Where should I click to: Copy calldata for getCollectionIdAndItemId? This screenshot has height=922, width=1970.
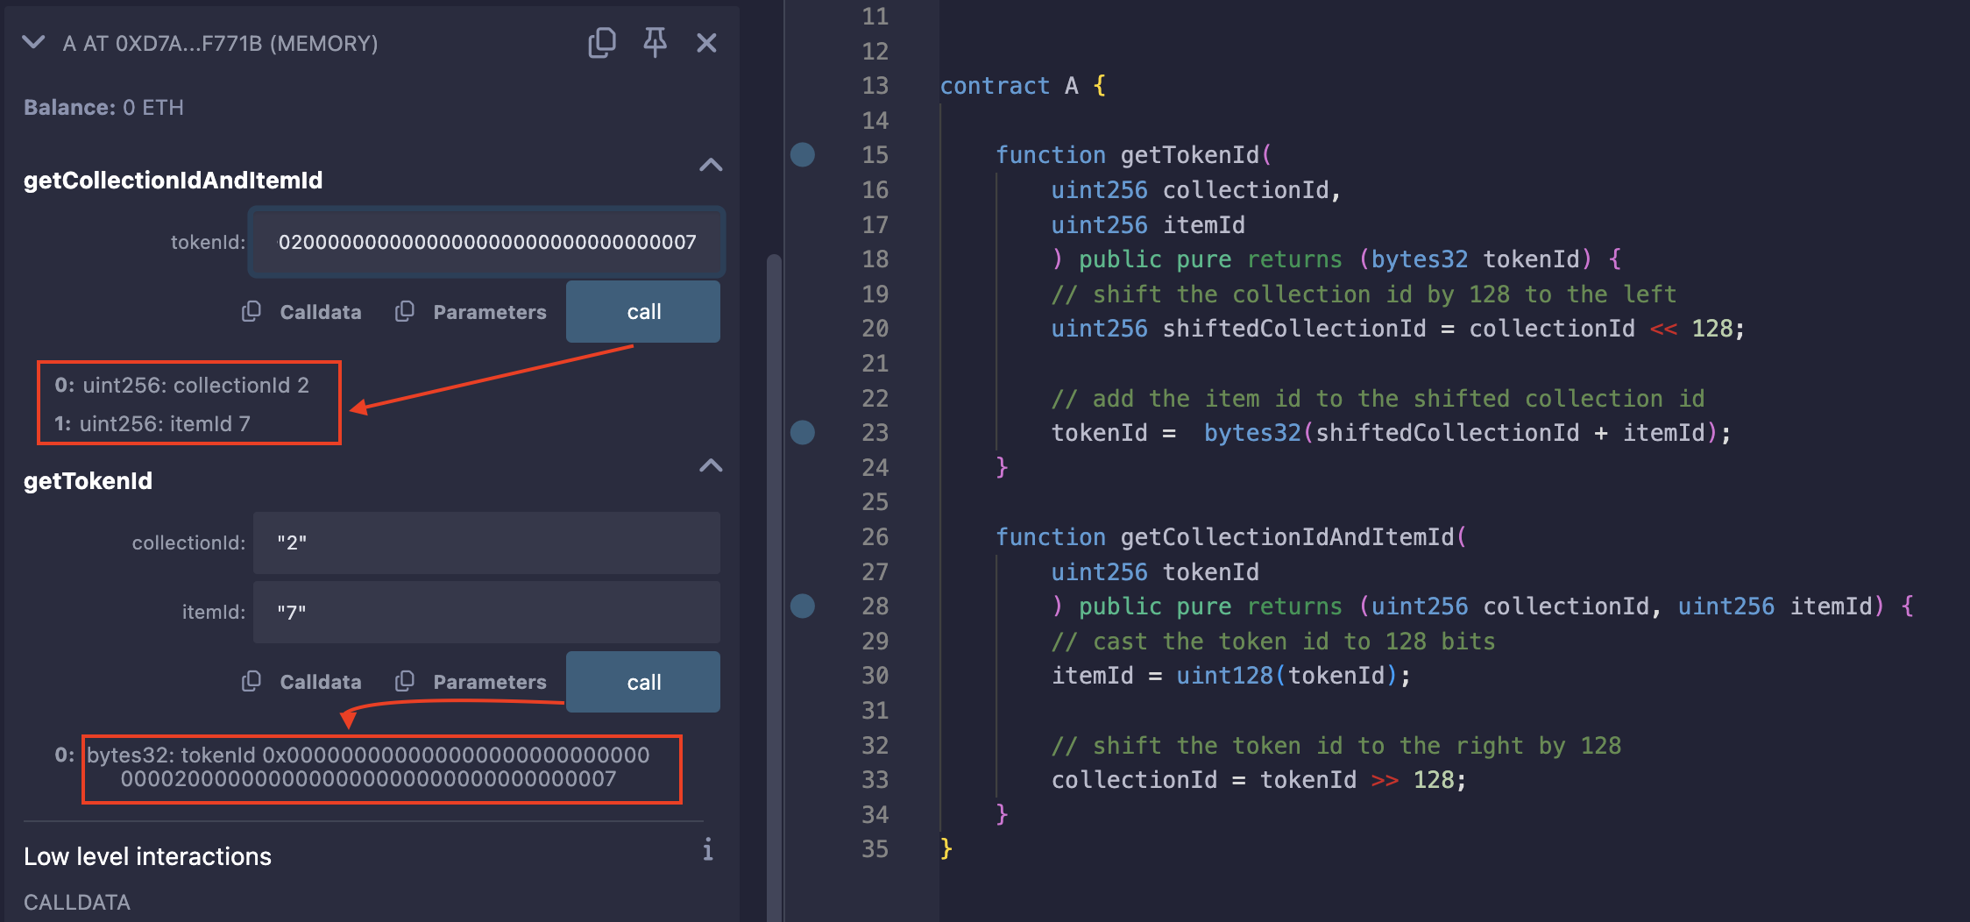(x=253, y=311)
